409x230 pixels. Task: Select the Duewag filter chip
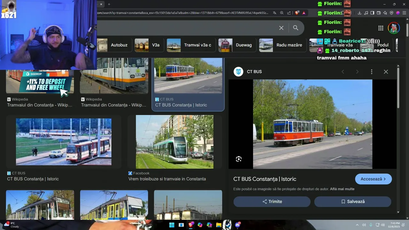coord(236,45)
